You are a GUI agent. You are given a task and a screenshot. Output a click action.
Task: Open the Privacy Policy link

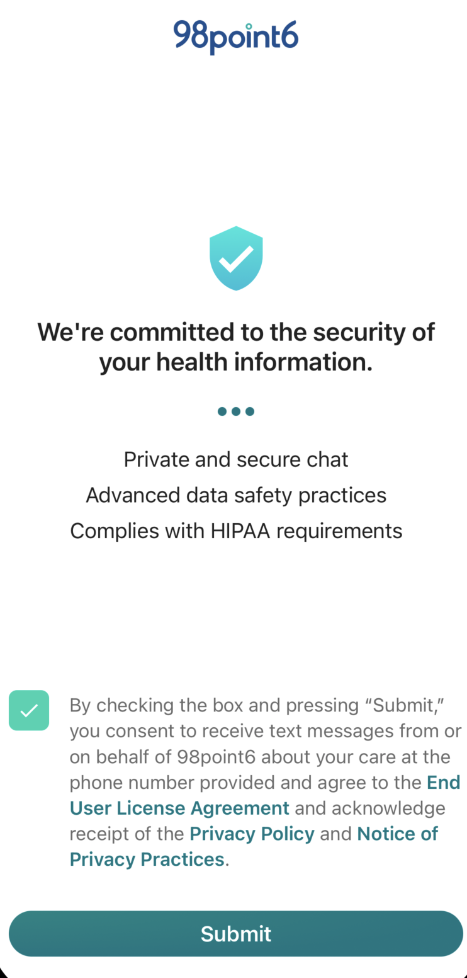252,834
